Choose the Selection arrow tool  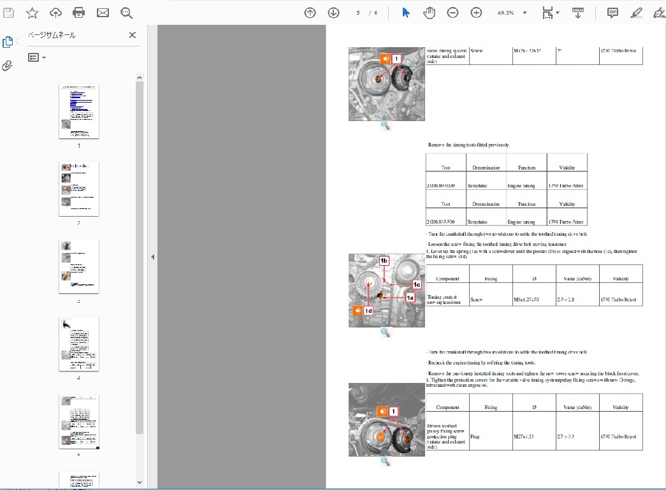pyautogui.click(x=405, y=13)
